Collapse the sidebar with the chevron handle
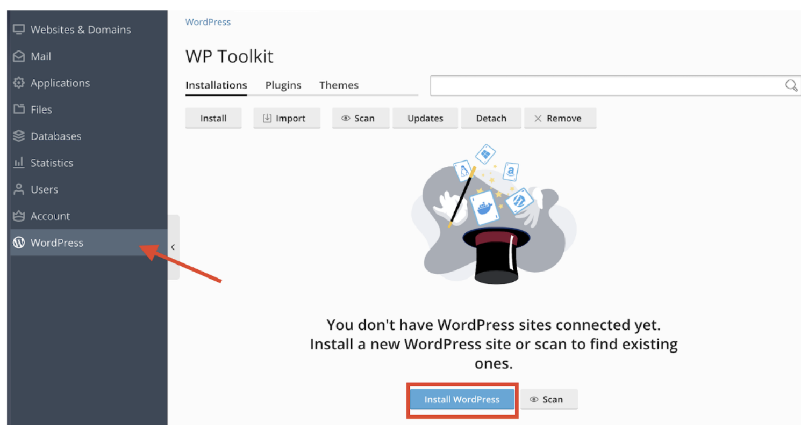The height and width of the screenshot is (425, 801). point(173,247)
